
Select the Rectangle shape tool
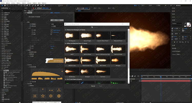point(25,6)
